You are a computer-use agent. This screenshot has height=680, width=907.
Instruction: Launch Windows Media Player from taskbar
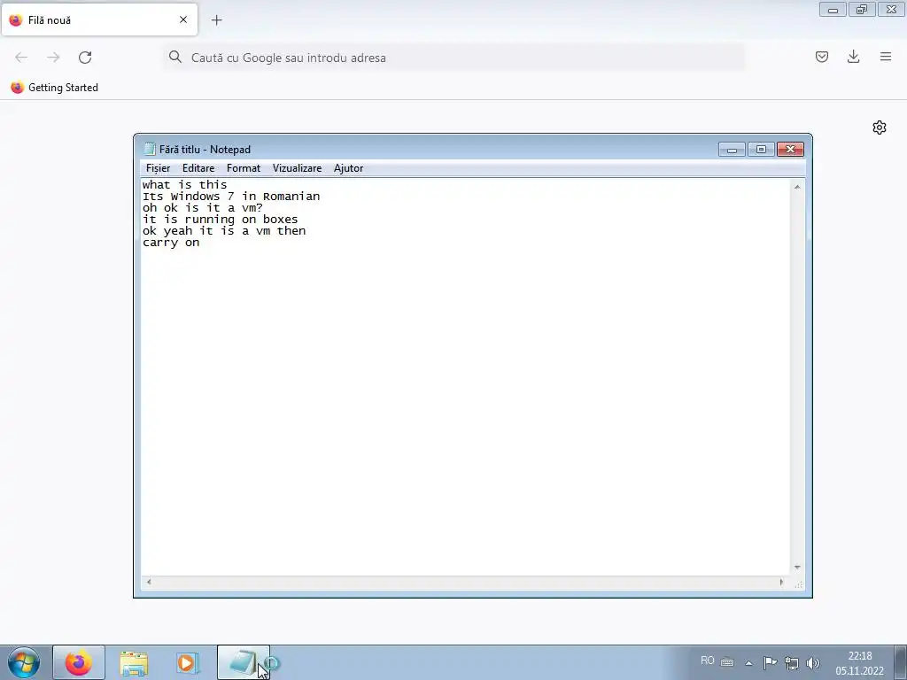point(188,662)
